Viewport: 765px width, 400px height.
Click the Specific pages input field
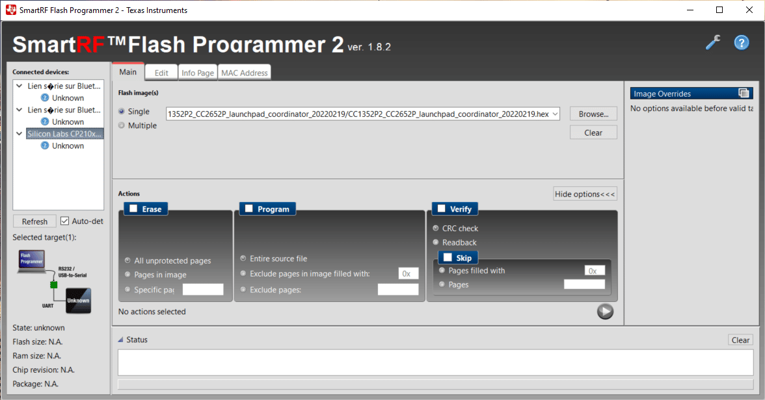[x=203, y=290]
